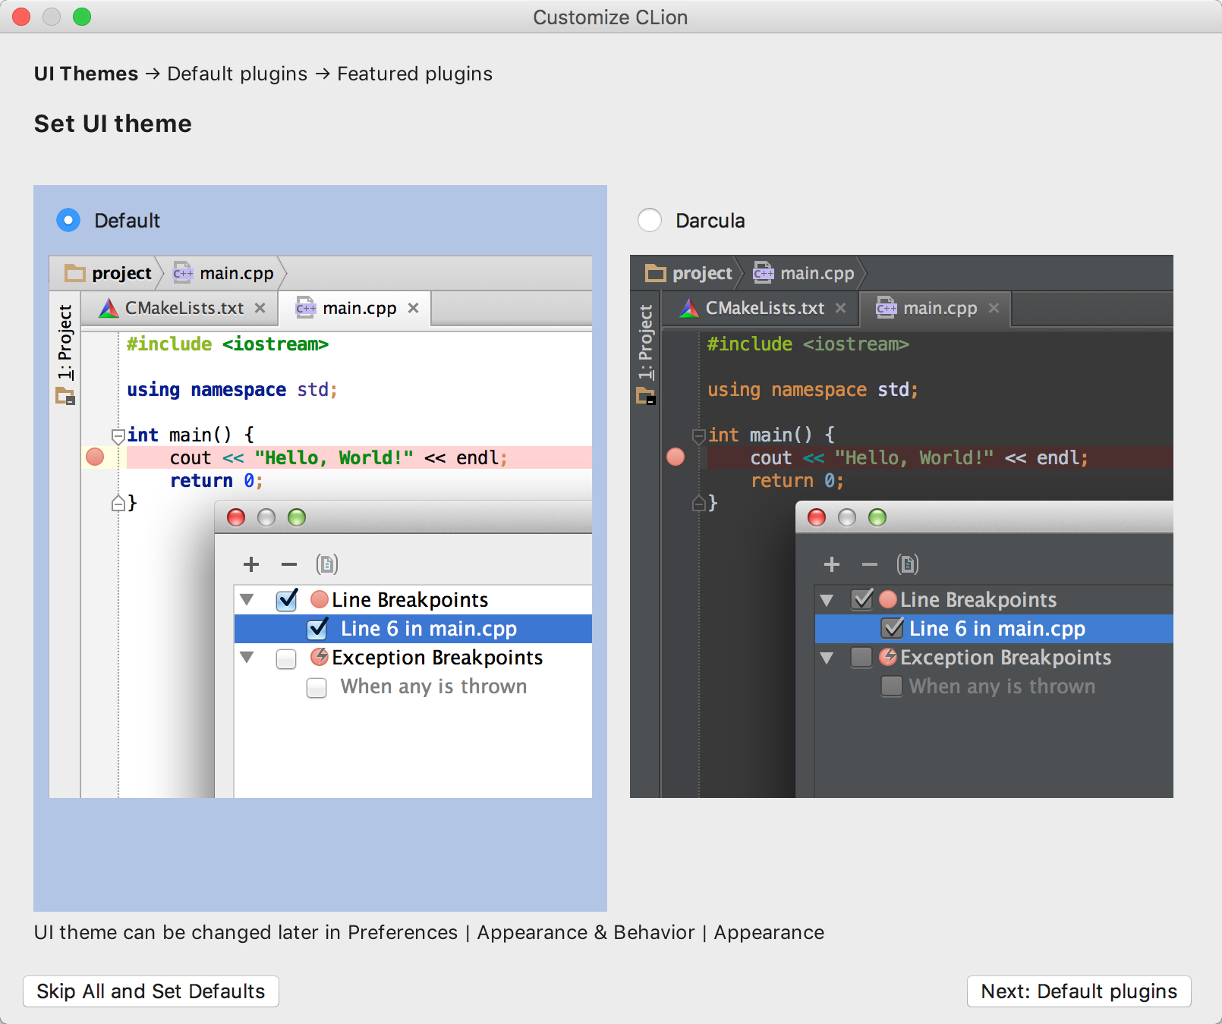Check When any is thrown, Default preview
Image resolution: width=1222 pixels, height=1024 pixels.
coord(317,687)
